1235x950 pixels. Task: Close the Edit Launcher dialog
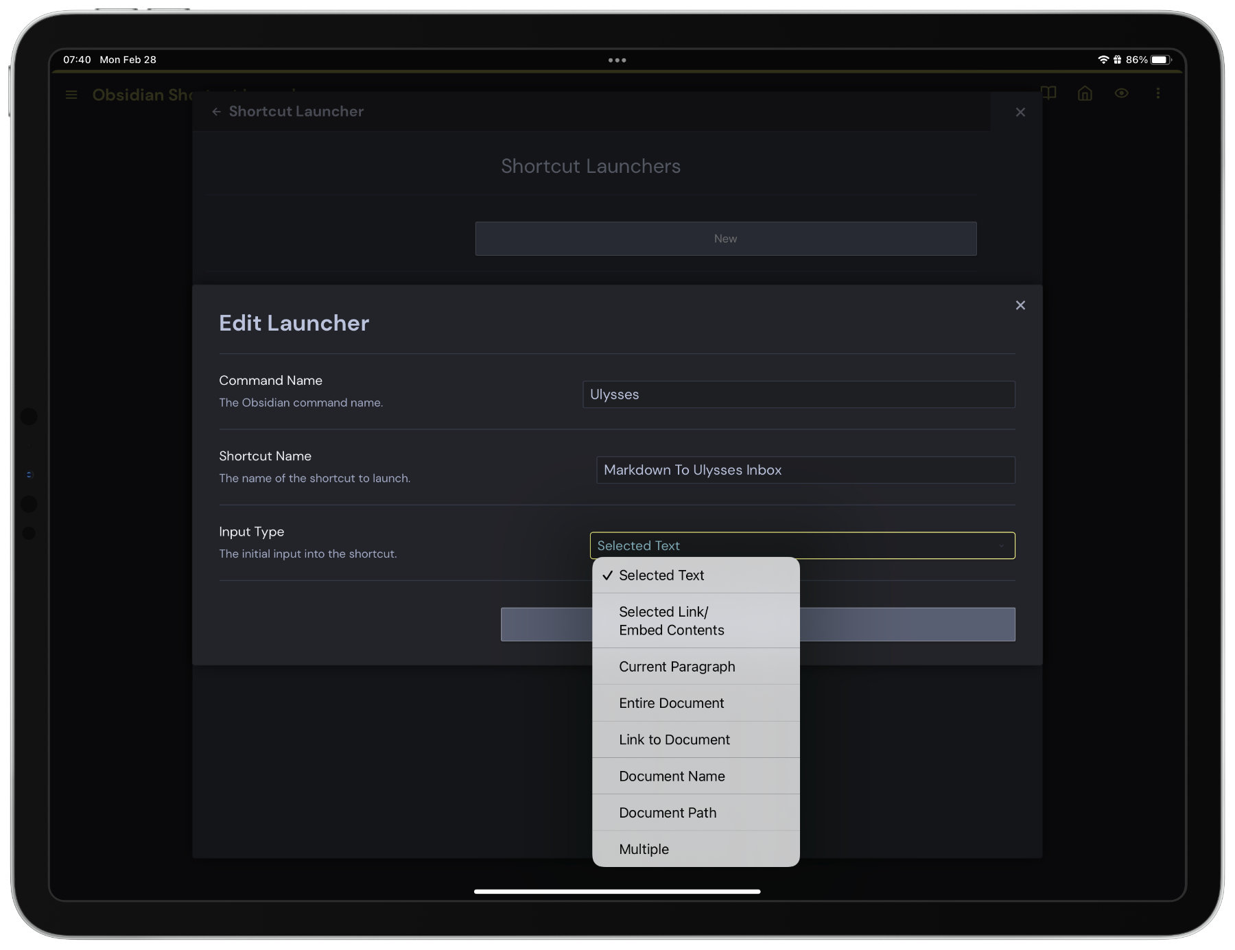[1020, 305]
